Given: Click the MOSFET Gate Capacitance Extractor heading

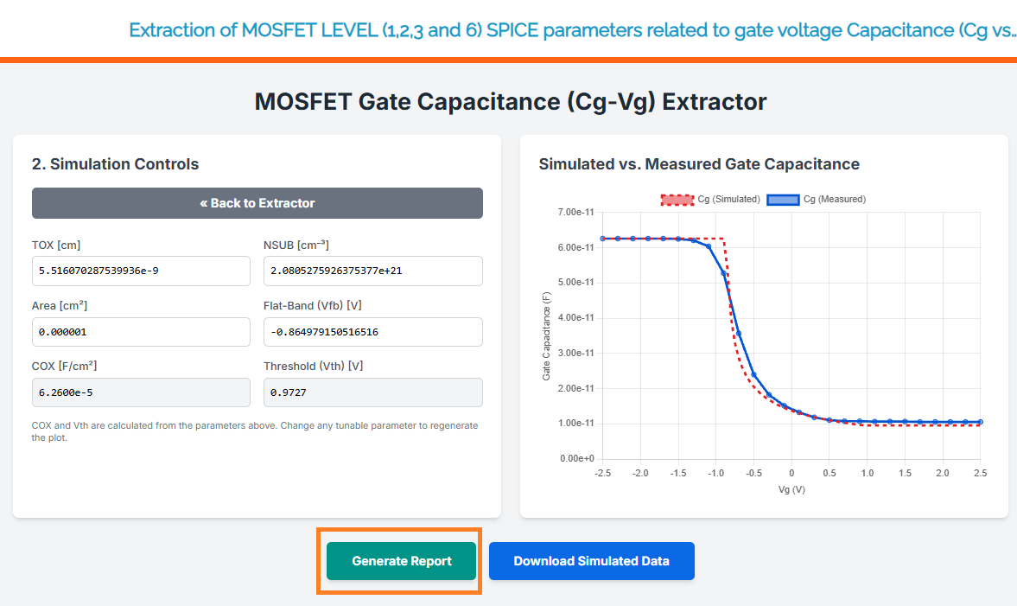Looking at the screenshot, I should coord(510,102).
